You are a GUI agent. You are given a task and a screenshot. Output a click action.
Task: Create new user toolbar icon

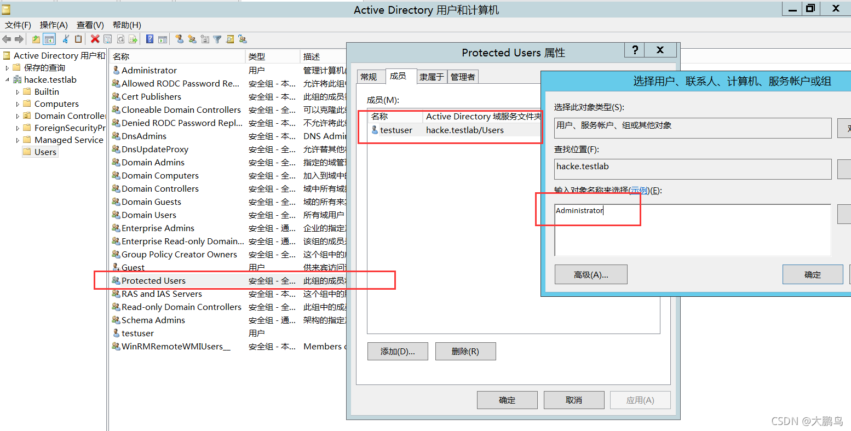pos(180,39)
